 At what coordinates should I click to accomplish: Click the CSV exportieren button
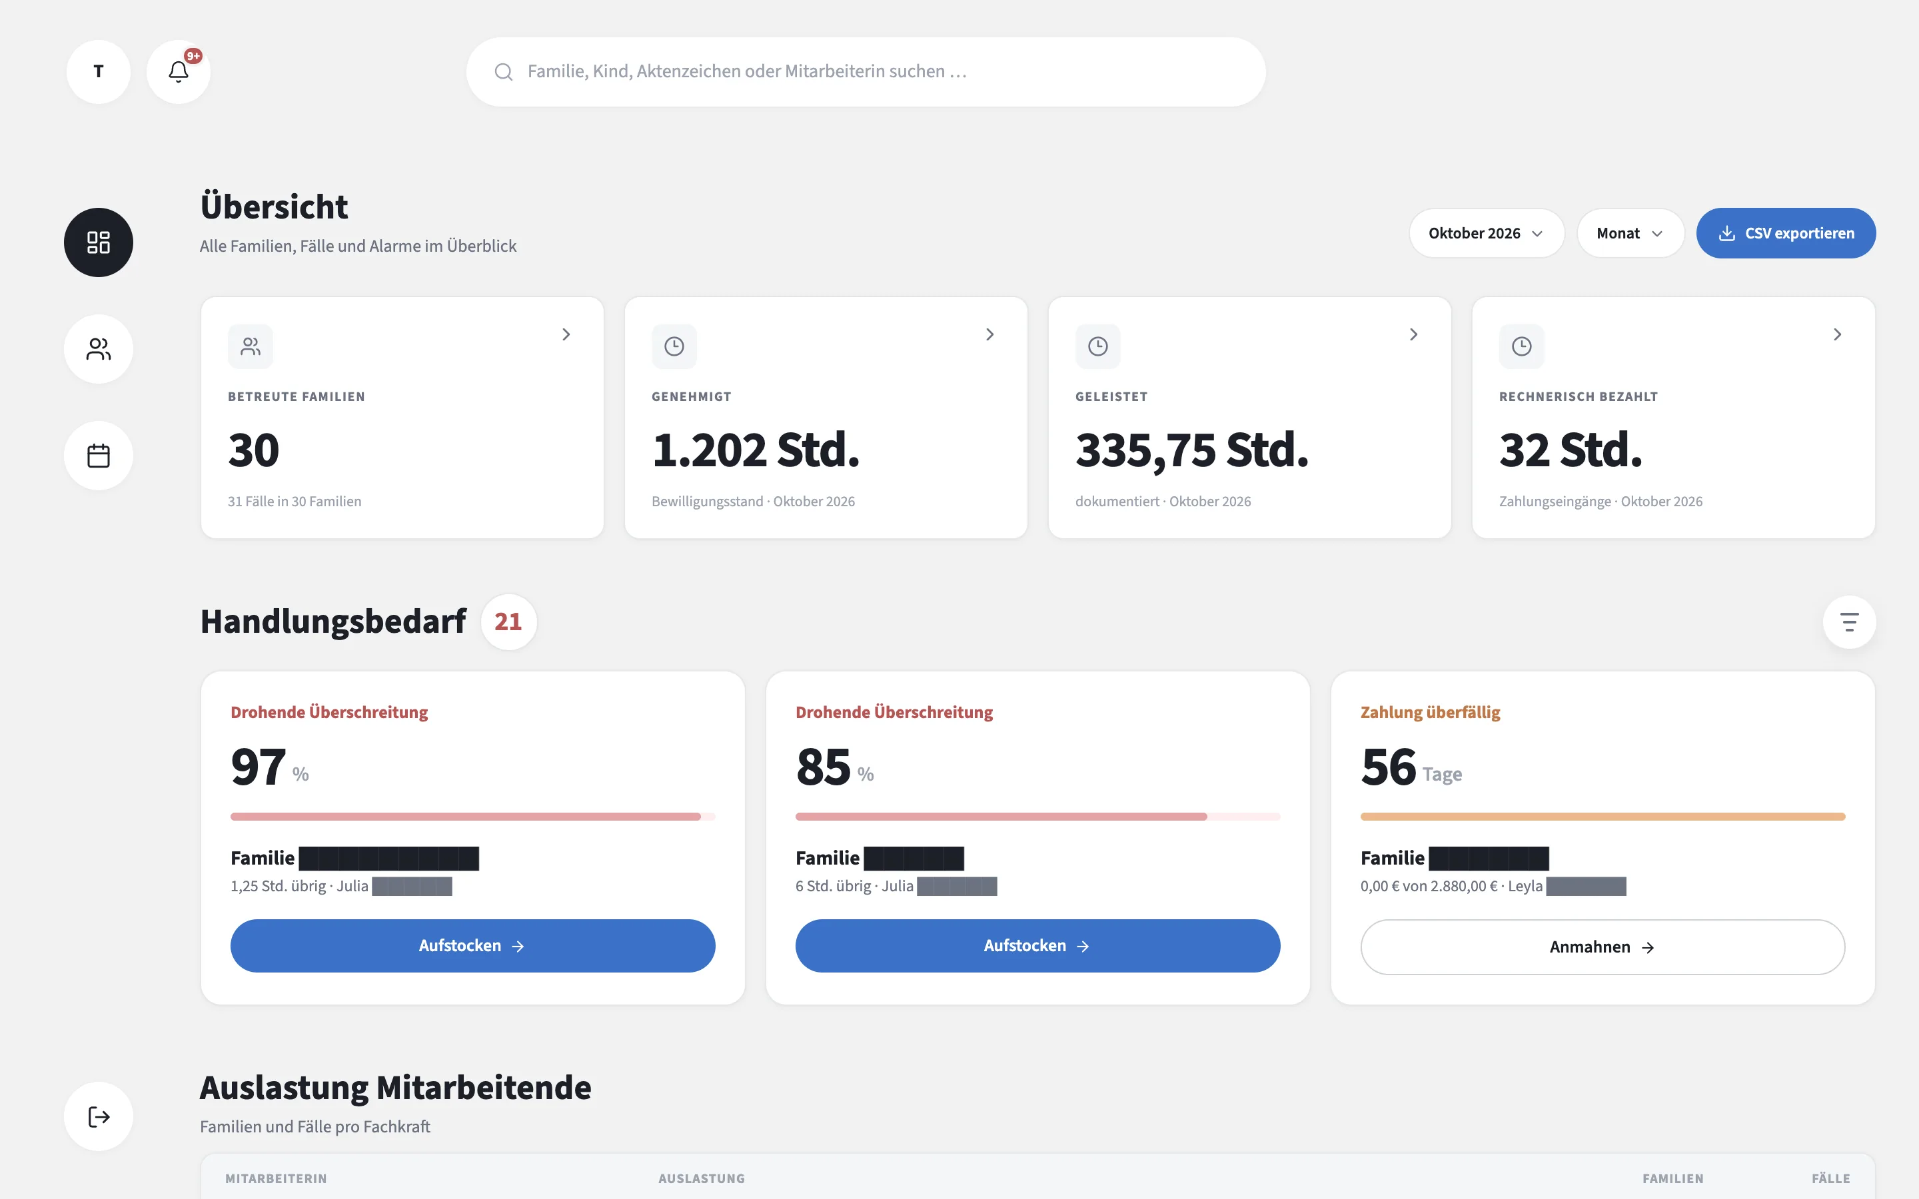click(1786, 233)
